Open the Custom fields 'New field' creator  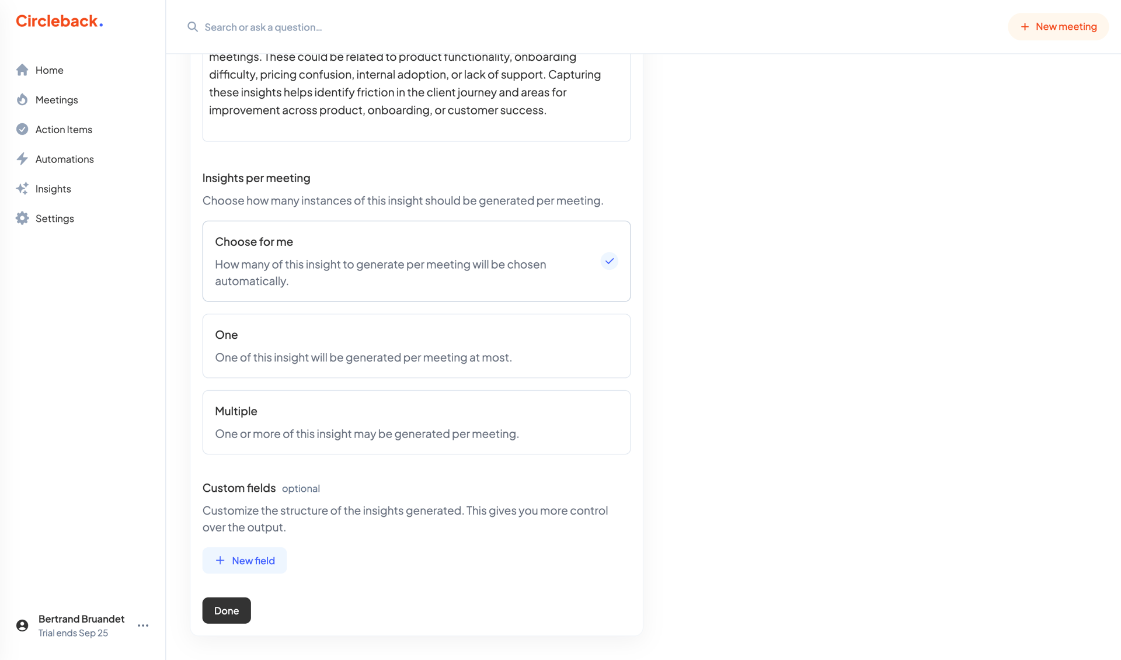click(244, 560)
